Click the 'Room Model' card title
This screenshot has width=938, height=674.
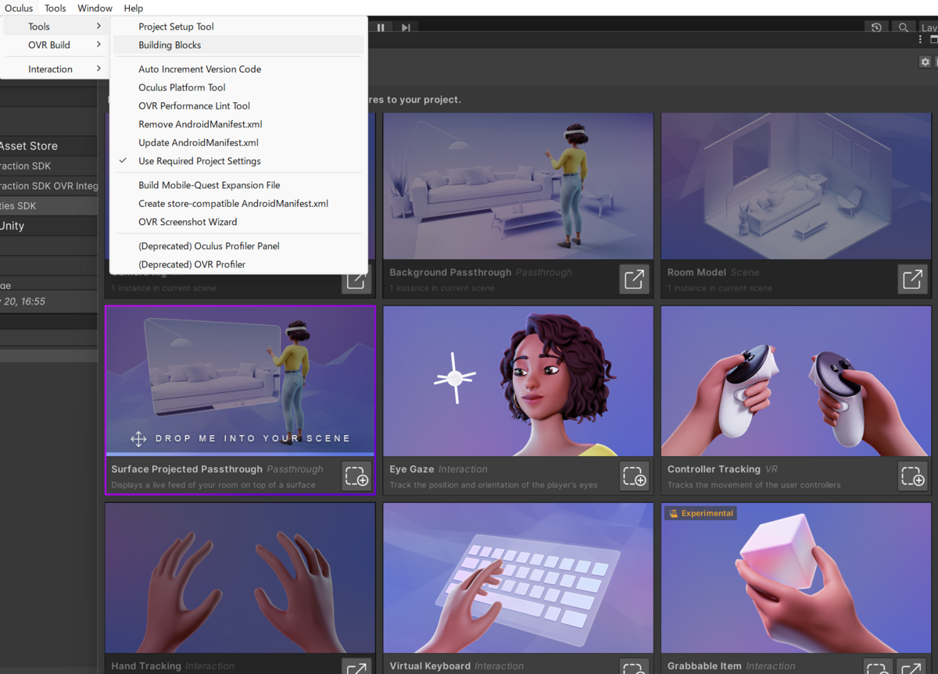tap(696, 273)
